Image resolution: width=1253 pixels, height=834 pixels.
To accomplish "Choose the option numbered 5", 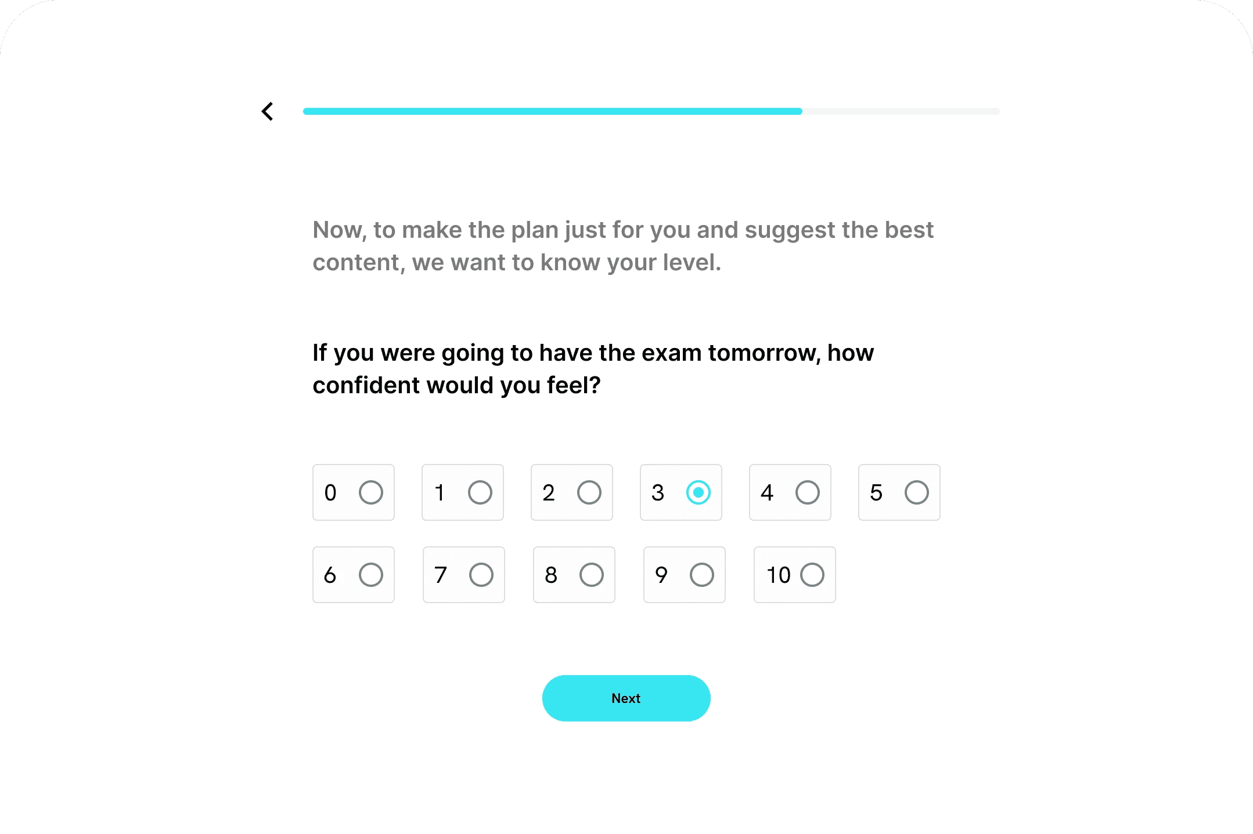I will point(916,492).
